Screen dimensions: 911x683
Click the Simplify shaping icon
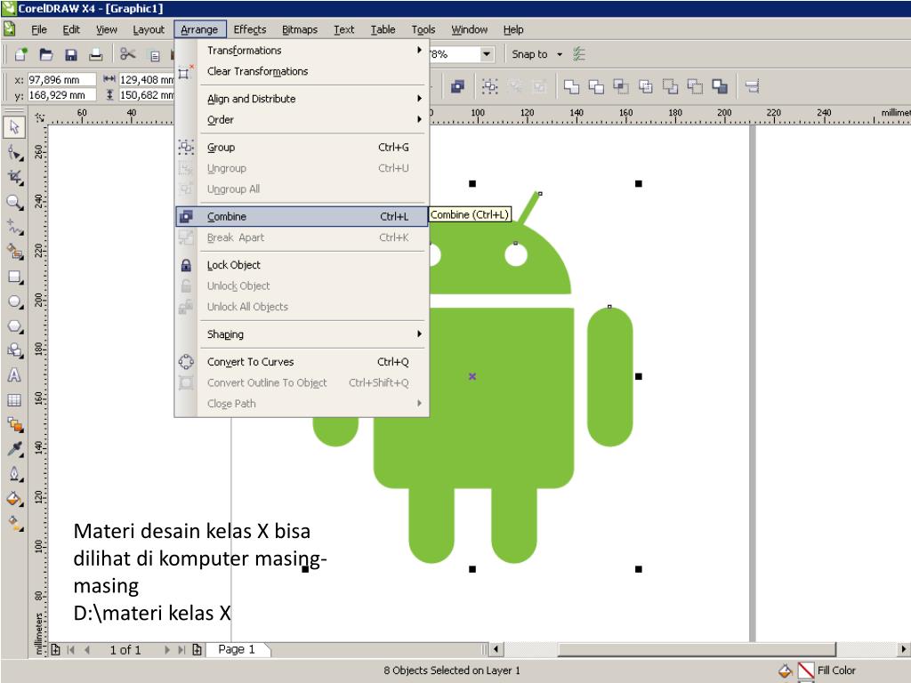coord(646,86)
